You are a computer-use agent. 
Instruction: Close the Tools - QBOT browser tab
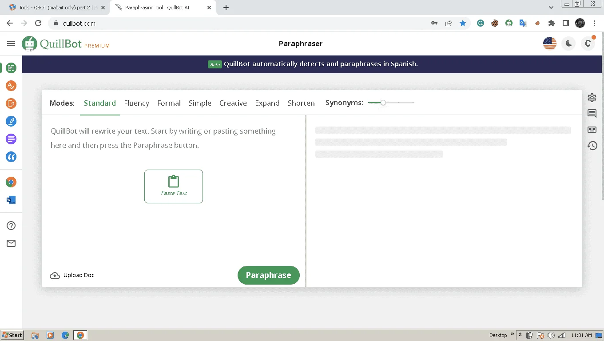coord(103,8)
